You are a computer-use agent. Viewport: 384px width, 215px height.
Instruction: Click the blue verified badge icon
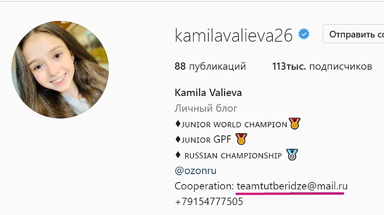point(304,34)
